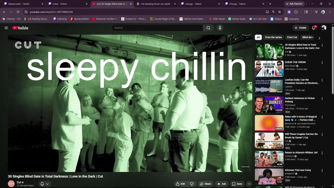Open the notifications bell in the header
The image size is (334, 188).
pyautogui.click(x=314, y=28)
